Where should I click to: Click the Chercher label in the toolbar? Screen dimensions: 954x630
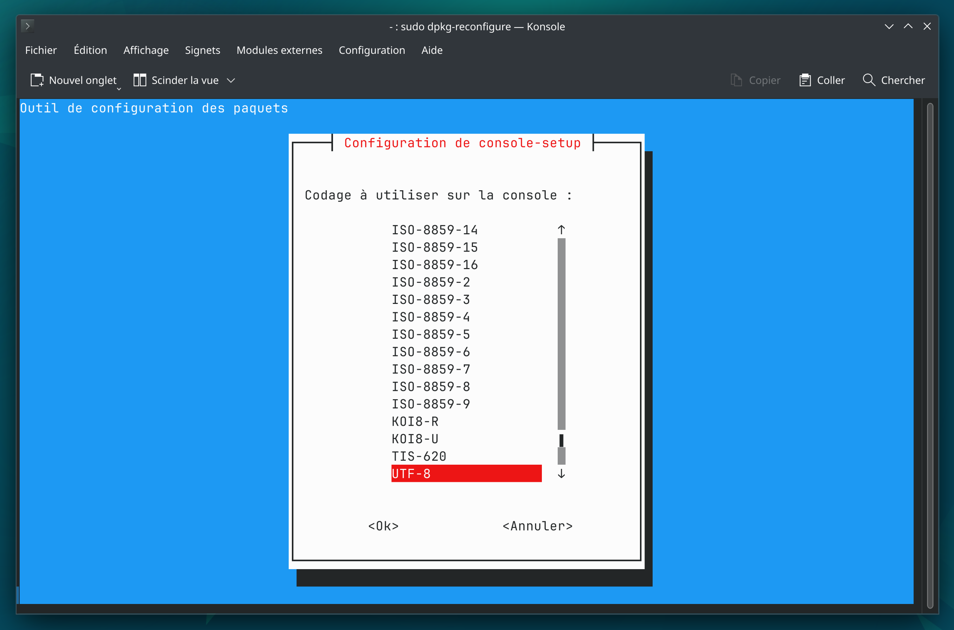tap(903, 80)
